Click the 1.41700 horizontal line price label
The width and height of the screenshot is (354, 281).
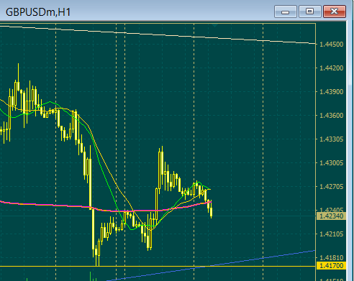331,266
